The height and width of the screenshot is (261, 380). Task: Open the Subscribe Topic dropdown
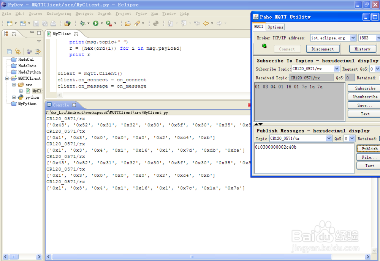(x=337, y=69)
